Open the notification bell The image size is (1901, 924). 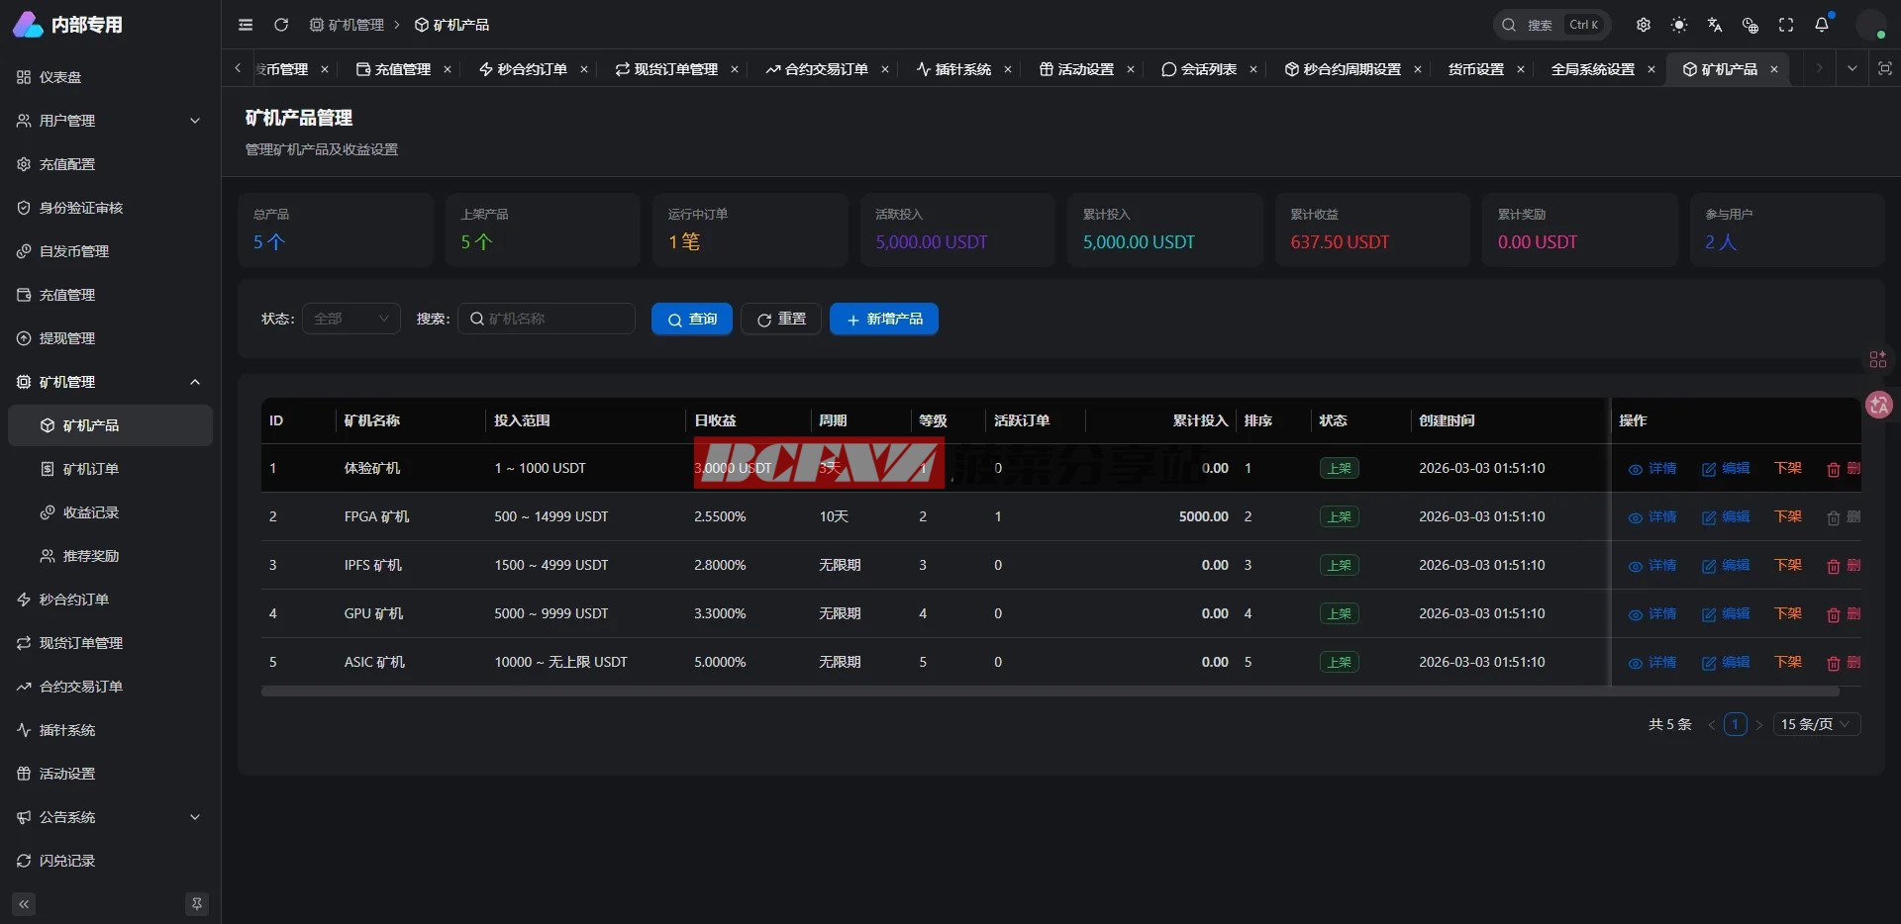1822,25
